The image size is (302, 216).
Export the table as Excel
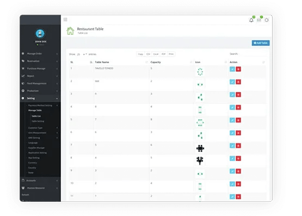(156, 54)
